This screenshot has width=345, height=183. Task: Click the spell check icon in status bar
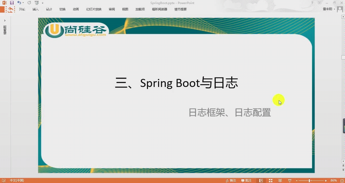tap(4, 180)
